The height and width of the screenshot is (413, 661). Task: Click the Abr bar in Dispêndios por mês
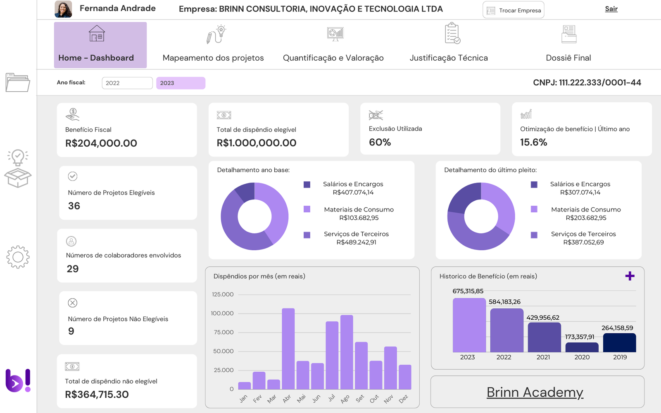(x=288, y=349)
